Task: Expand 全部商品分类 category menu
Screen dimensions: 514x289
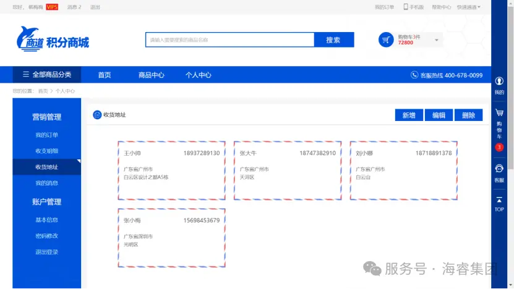Action: (47, 75)
